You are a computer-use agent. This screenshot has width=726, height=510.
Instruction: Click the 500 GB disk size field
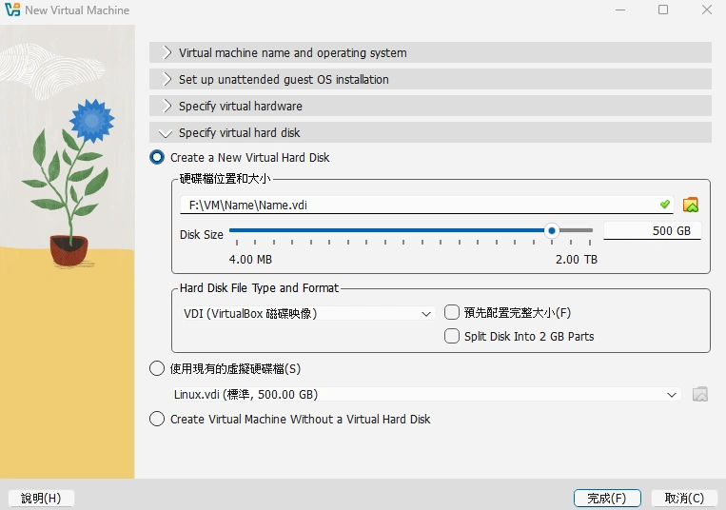[652, 231]
